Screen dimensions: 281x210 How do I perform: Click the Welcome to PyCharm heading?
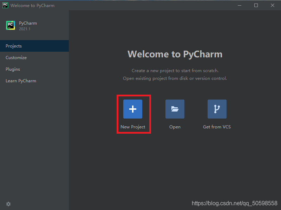[175, 54]
